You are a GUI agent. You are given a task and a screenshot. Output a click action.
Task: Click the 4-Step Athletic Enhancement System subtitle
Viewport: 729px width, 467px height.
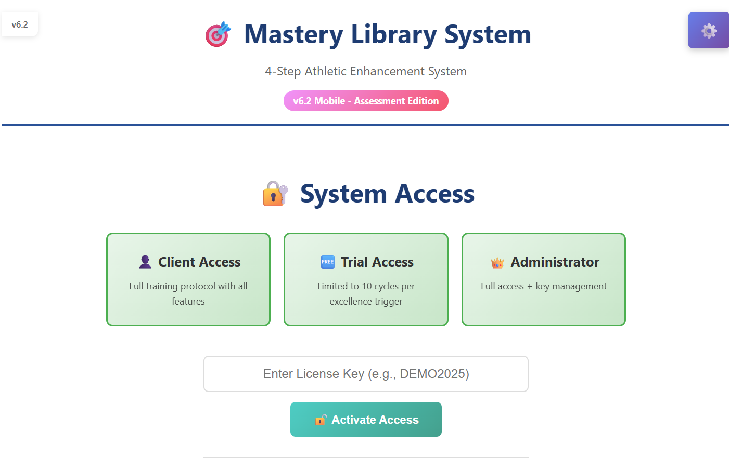(x=366, y=71)
